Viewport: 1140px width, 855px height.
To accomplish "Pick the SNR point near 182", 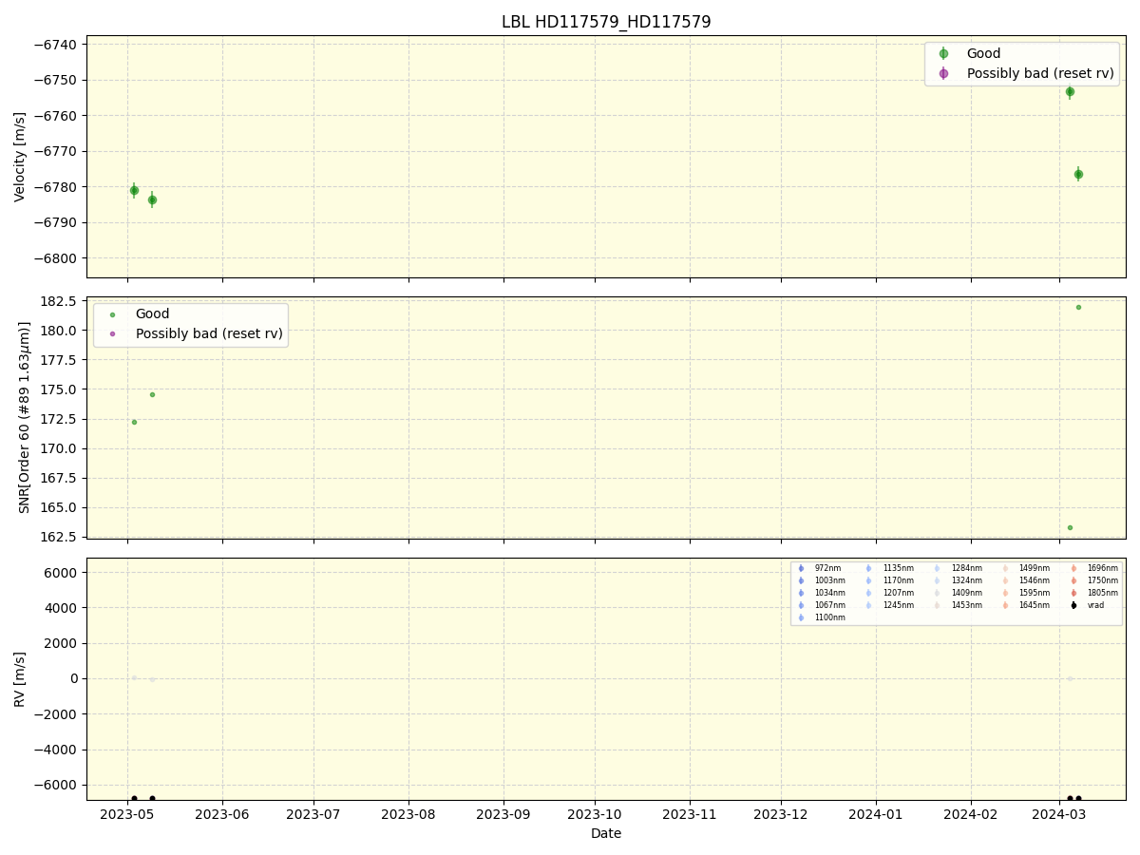I will (x=1078, y=307).
